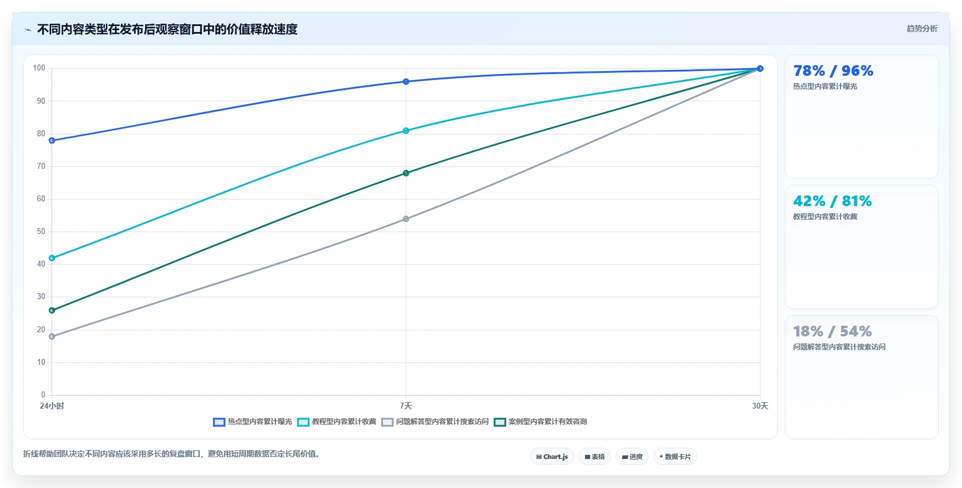962x488 pixels.
Task: Click the 表格 tag chip
Action: pos(595,457)
